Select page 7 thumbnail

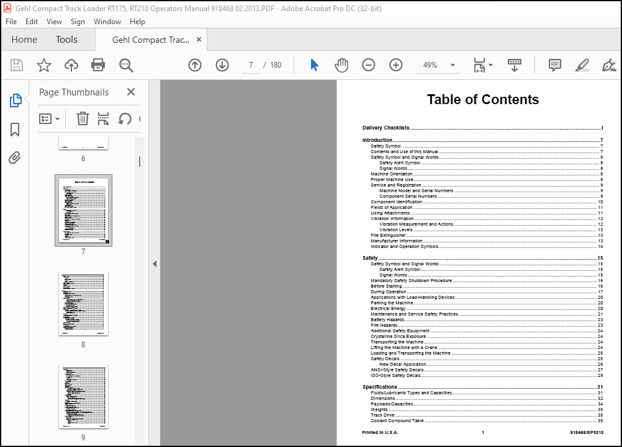click(83, 210)
